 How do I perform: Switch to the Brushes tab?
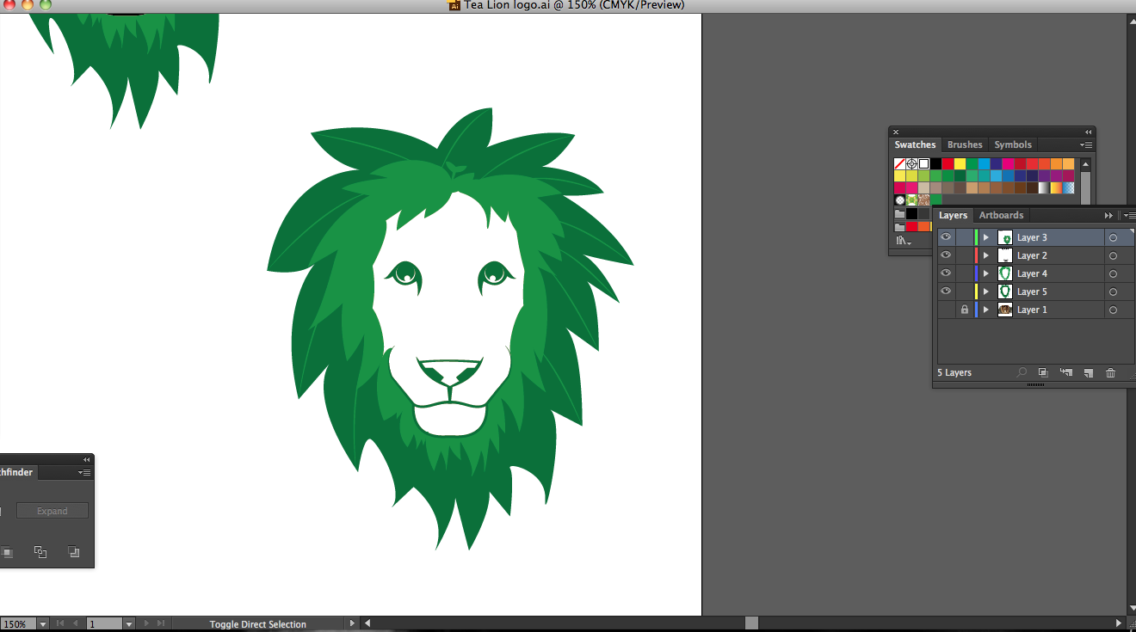(x=965, y=144)
